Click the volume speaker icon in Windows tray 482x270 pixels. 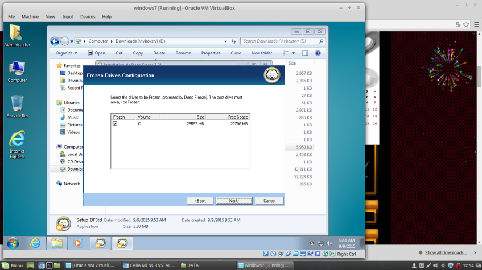click(x=329, y=243)
